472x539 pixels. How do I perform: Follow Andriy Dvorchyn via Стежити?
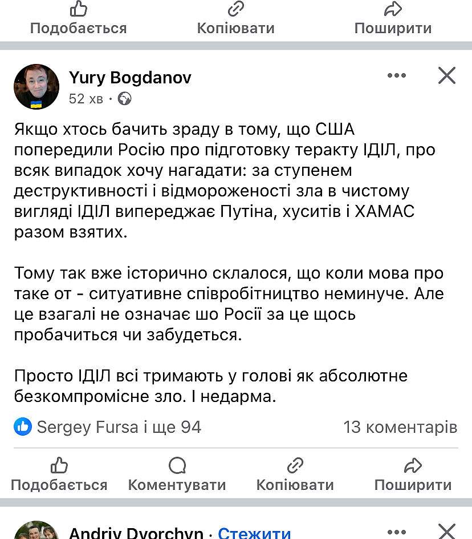click(254, 533)
